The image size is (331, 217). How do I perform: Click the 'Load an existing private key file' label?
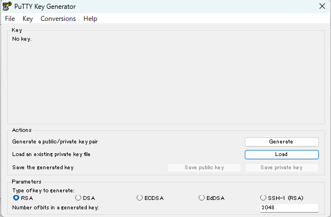point(51,154)
